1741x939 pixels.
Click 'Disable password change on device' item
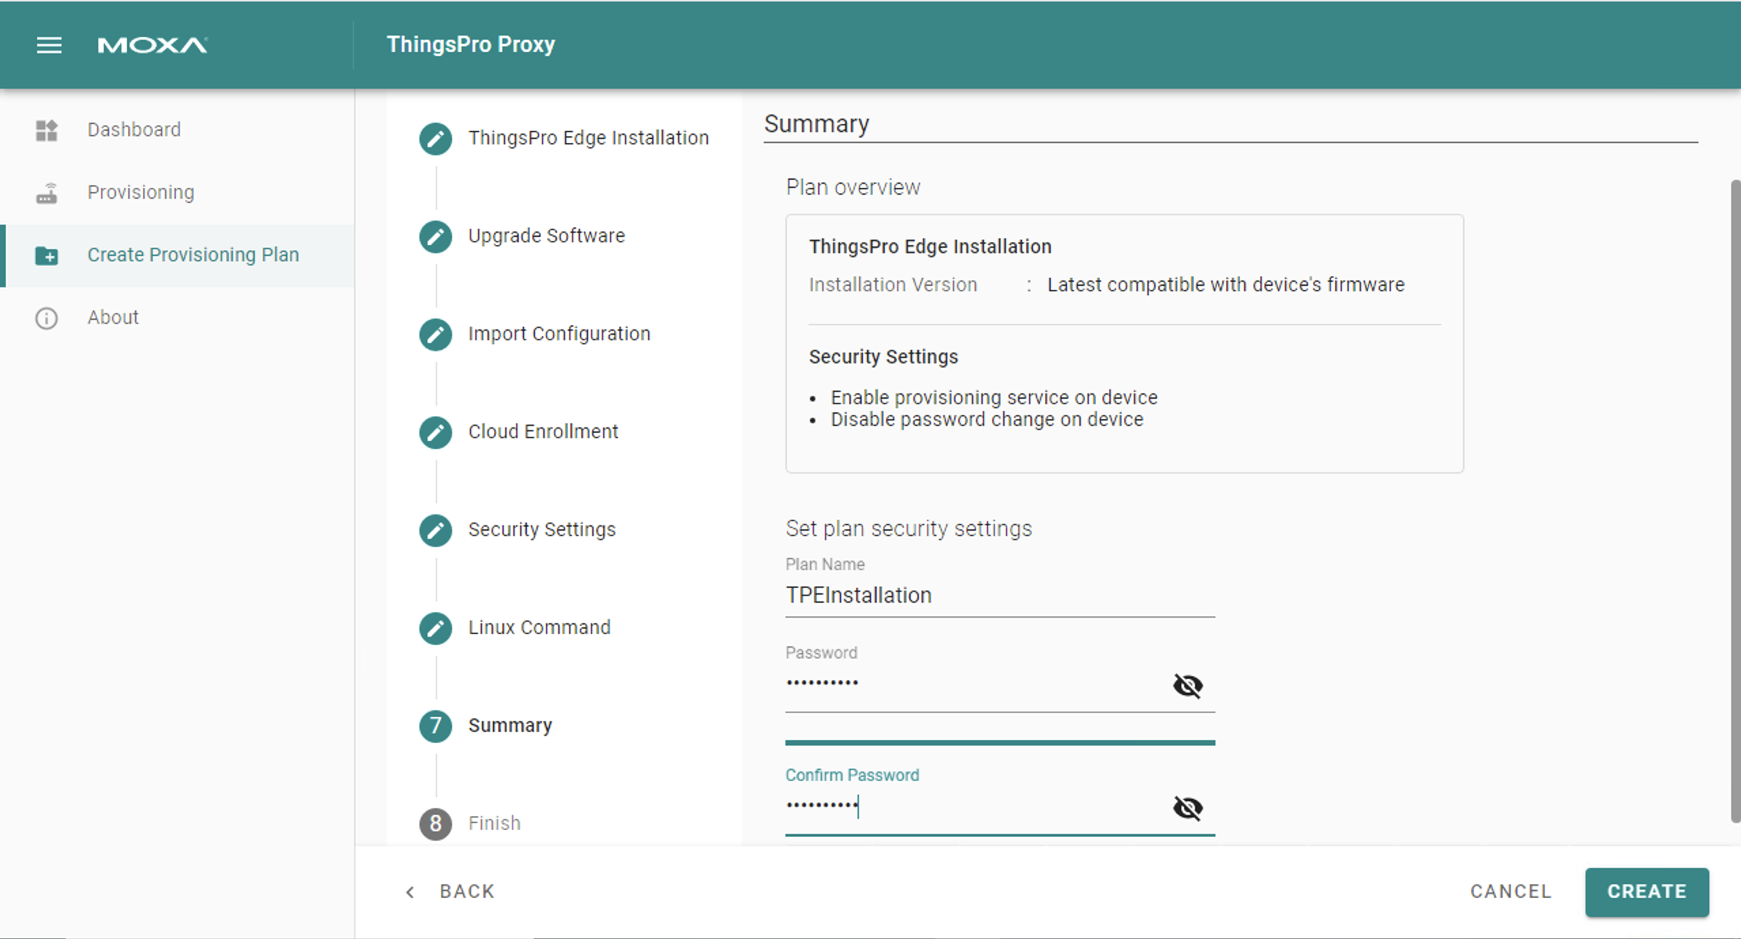pos(986,419)
